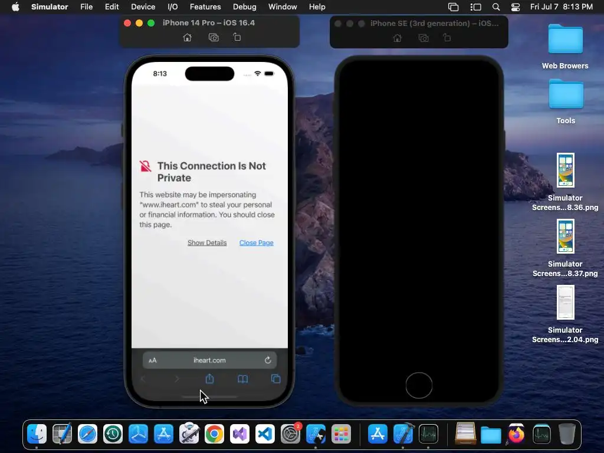
Task: Open the Device menu
Action: point(143,7)
